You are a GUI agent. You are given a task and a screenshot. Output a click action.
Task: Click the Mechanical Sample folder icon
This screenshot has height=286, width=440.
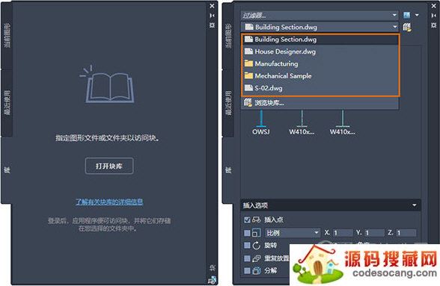click(x=248, y=75)
